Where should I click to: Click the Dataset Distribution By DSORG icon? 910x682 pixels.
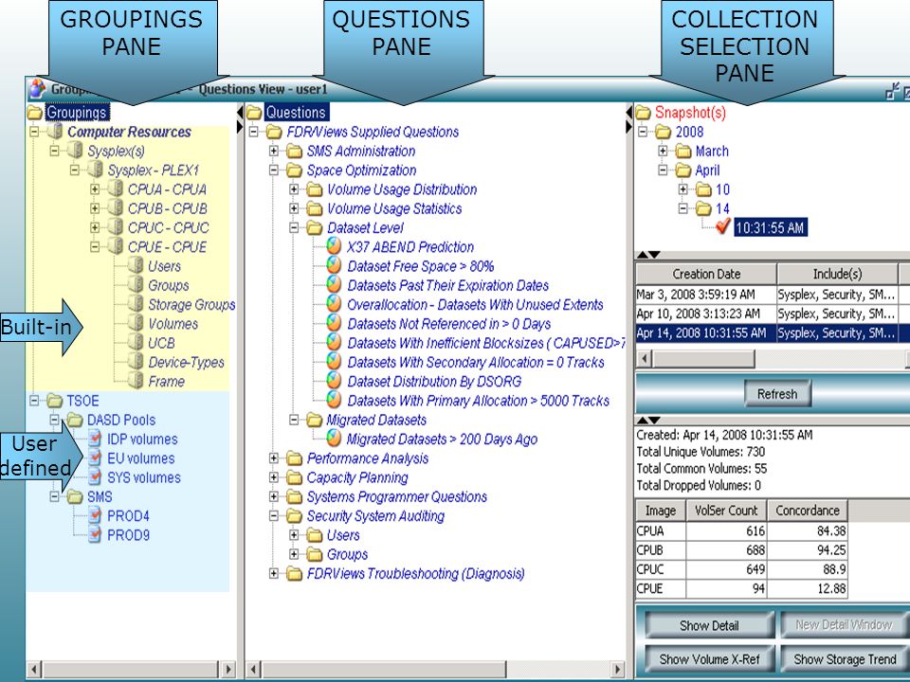tap(334, 381)
